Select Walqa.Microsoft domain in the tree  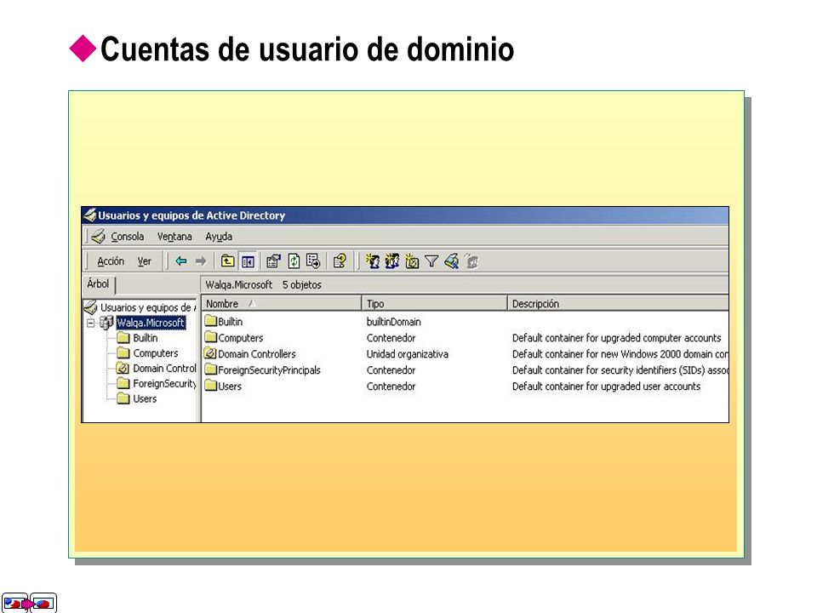(x=151, y=324)
